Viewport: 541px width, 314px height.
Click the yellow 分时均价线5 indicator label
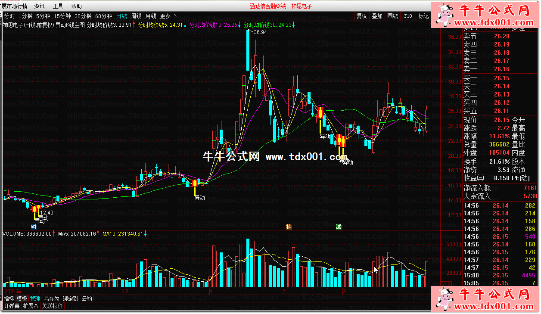[160, 25]
